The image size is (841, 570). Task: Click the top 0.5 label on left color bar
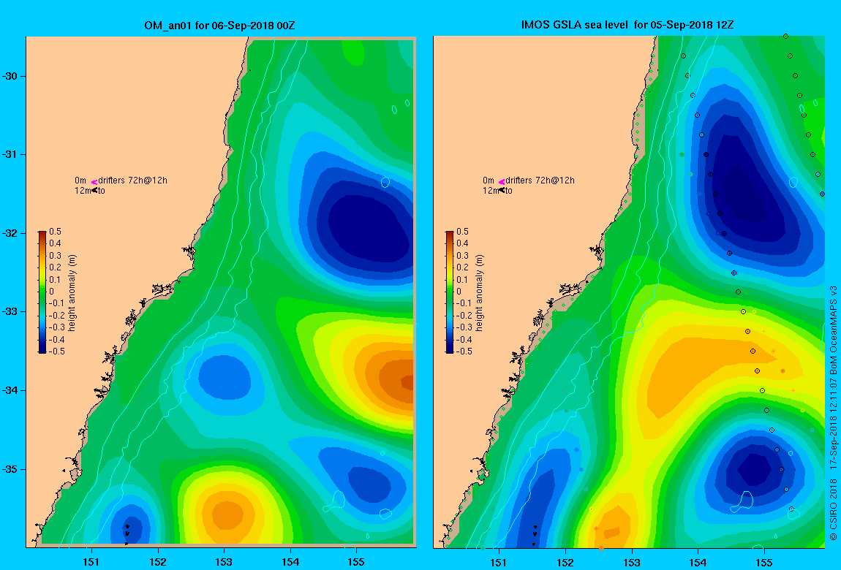tap(56, 232)
